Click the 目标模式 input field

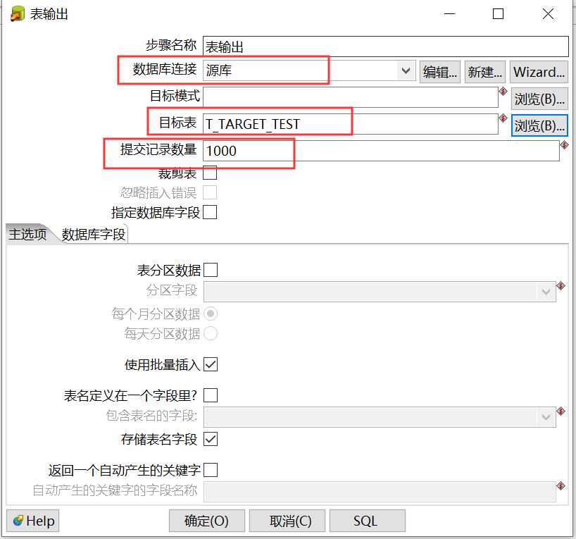[351, 97]
